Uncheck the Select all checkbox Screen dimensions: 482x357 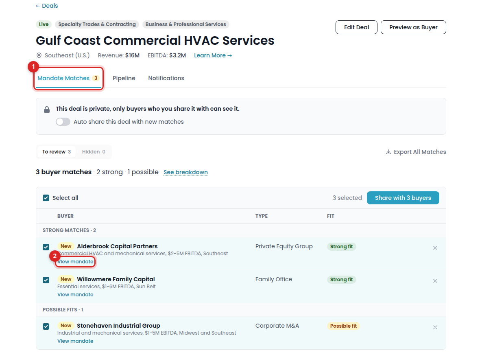46,198
